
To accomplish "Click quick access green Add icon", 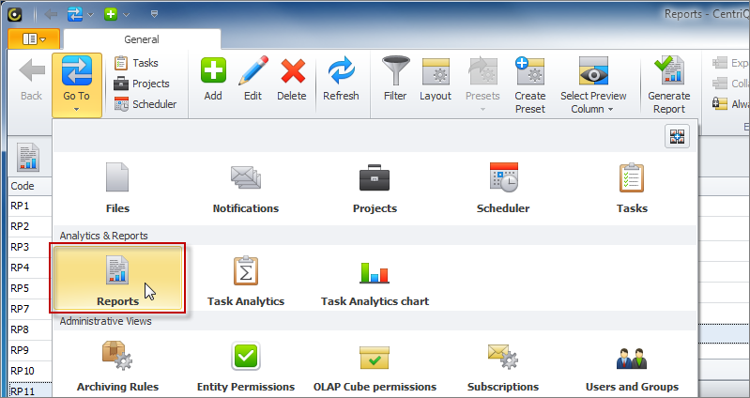I will [111, 14].
